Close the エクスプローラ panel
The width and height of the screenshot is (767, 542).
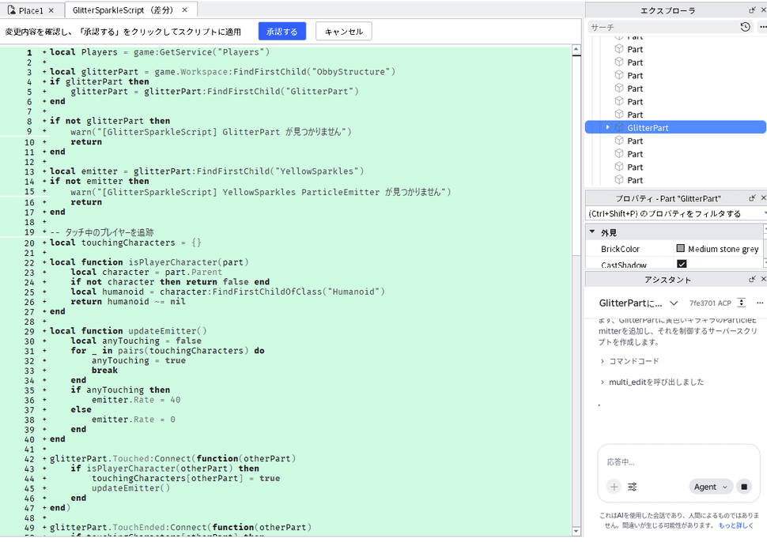coord(763,10)
